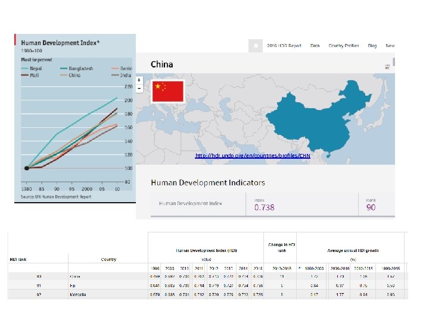Image resolution: width=429 pixels, height=321 pixels.
Task: Click the China legend entry in chart
Action: click(70, 75)
